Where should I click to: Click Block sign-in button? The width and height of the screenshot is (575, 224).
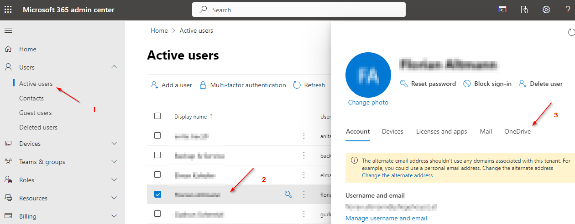pyautogui.click(x=487, y=84)
